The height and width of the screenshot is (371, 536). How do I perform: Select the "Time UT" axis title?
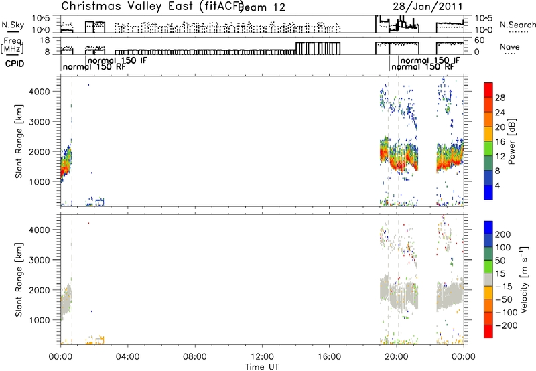(x=262, y=367)
